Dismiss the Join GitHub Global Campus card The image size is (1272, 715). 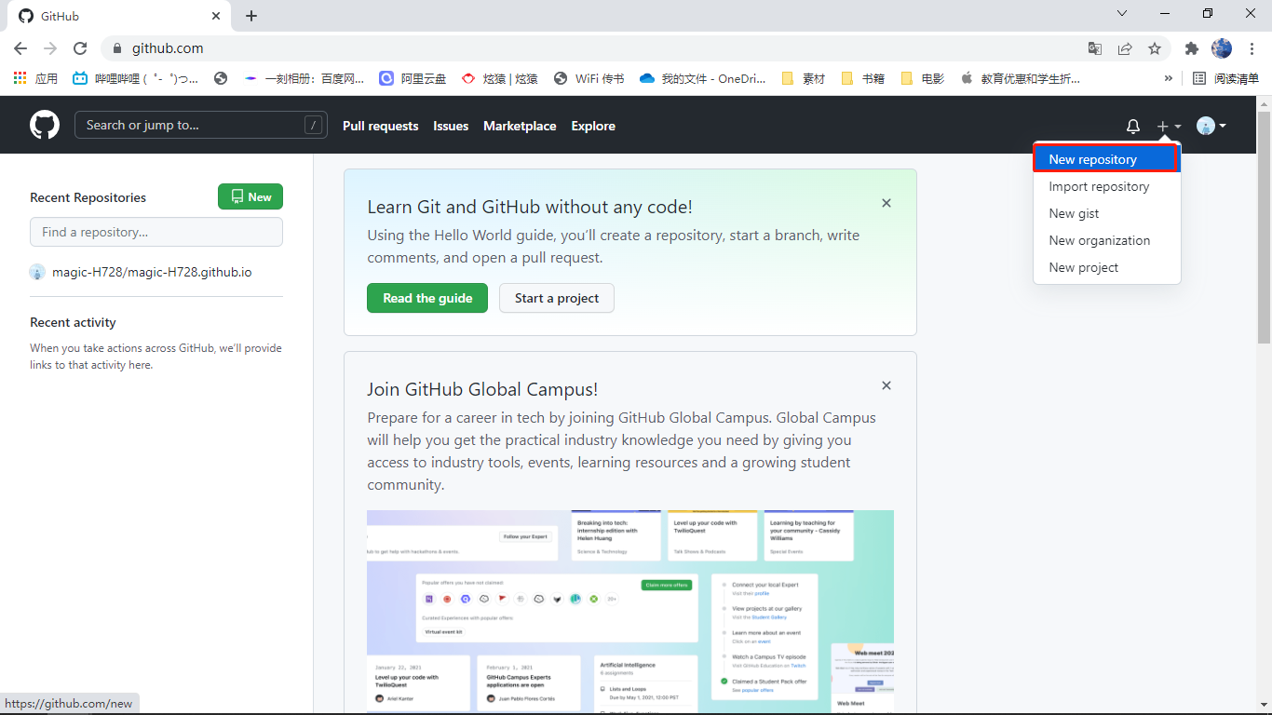coord(886,385)
